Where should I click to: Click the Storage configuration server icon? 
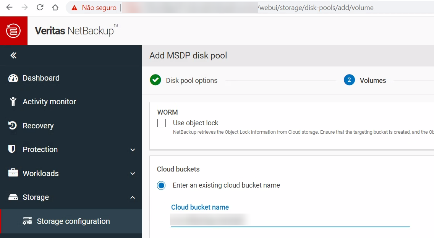pos(28,221)
